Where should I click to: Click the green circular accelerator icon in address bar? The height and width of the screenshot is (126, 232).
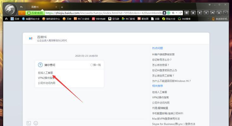168,13
